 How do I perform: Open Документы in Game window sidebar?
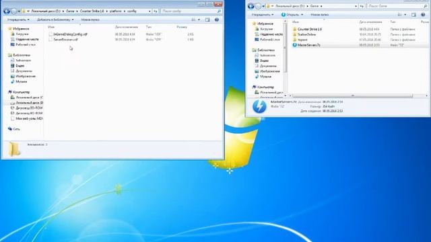pyautogui.click(x=268, y=66)
